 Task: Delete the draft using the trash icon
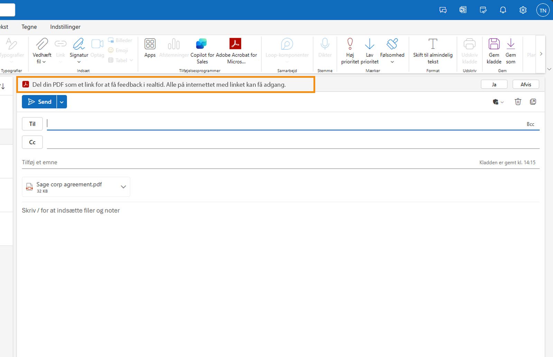(x=518, y=102)
